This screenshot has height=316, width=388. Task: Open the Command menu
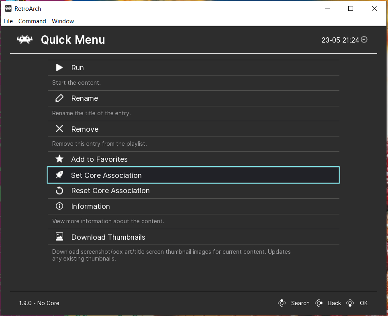(x=32, y=21)
